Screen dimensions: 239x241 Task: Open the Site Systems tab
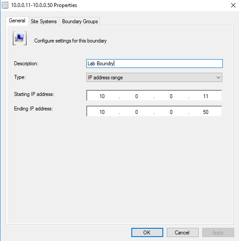pos(44,21)
